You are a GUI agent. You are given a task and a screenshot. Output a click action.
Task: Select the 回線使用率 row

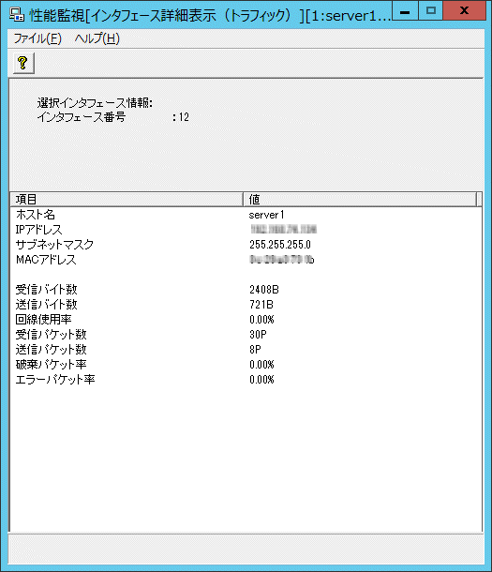[246, 320]
